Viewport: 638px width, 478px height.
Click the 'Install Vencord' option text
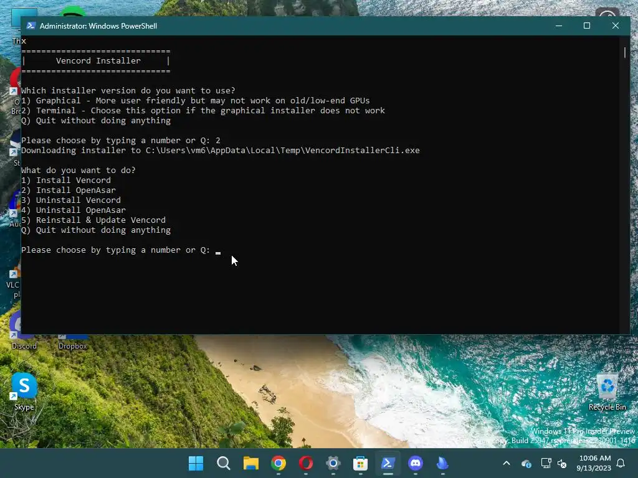pyautogui.click(x=74, y=180)
